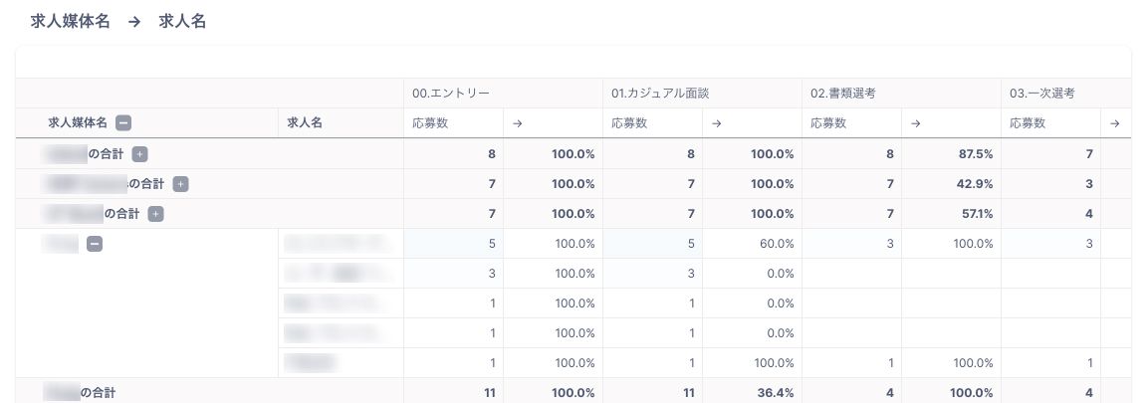This screenshot has height=403, width=1147.
Task: Select the 00.エントリー column group header
Action: [x=451, y=94]
